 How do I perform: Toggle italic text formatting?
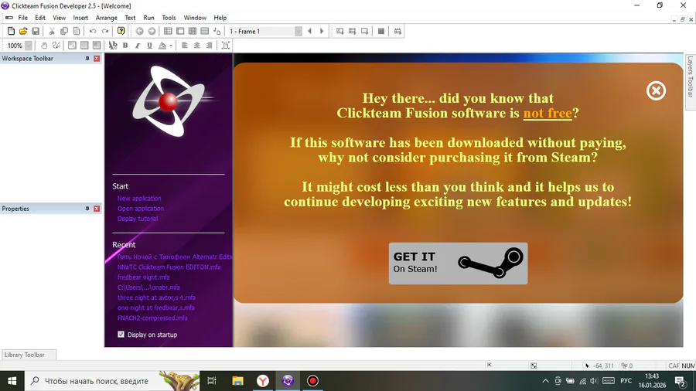tap(138, 46)
